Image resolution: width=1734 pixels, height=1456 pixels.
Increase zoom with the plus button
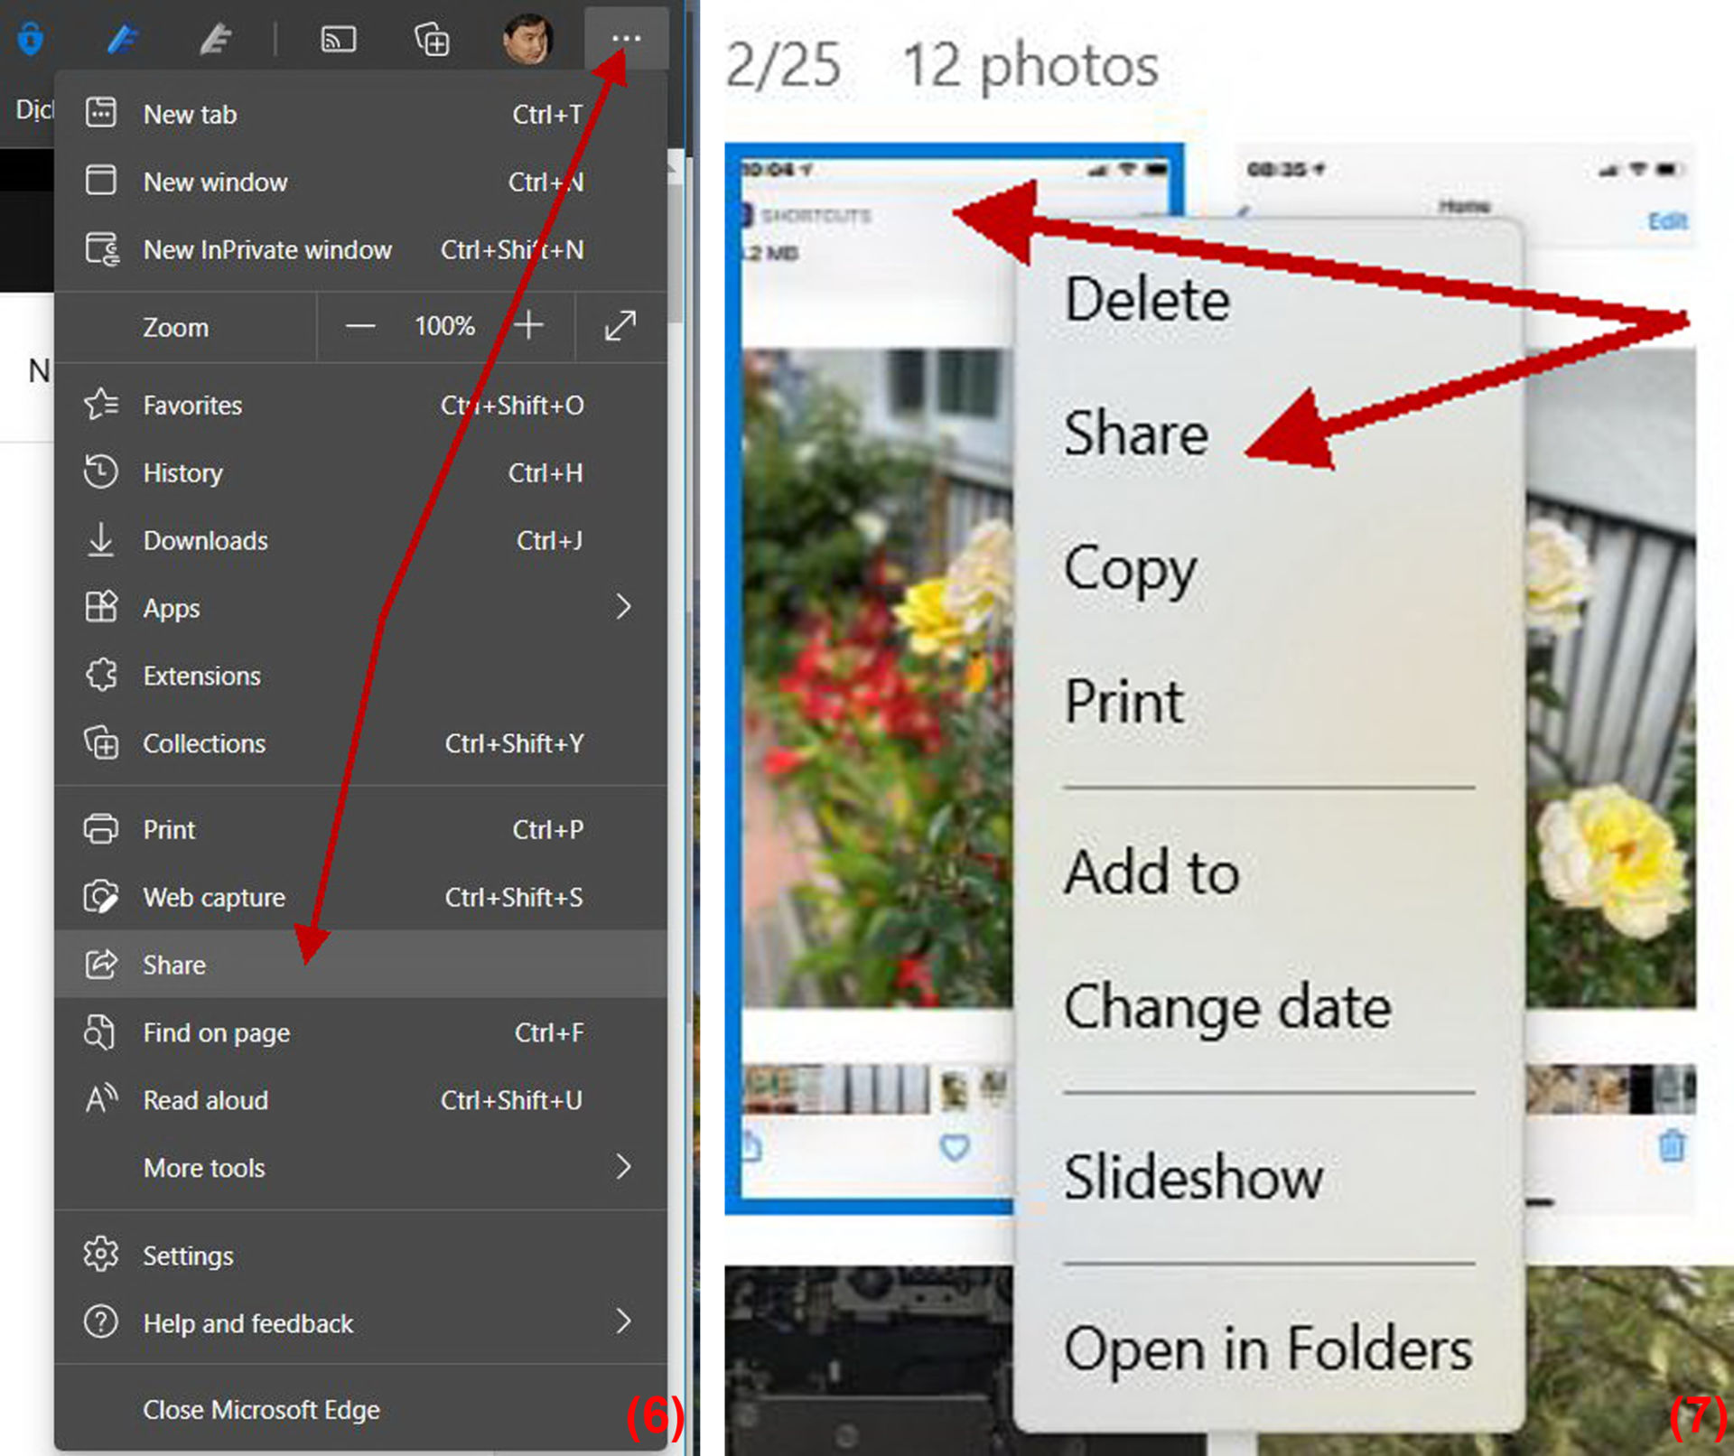pos(528,325)
